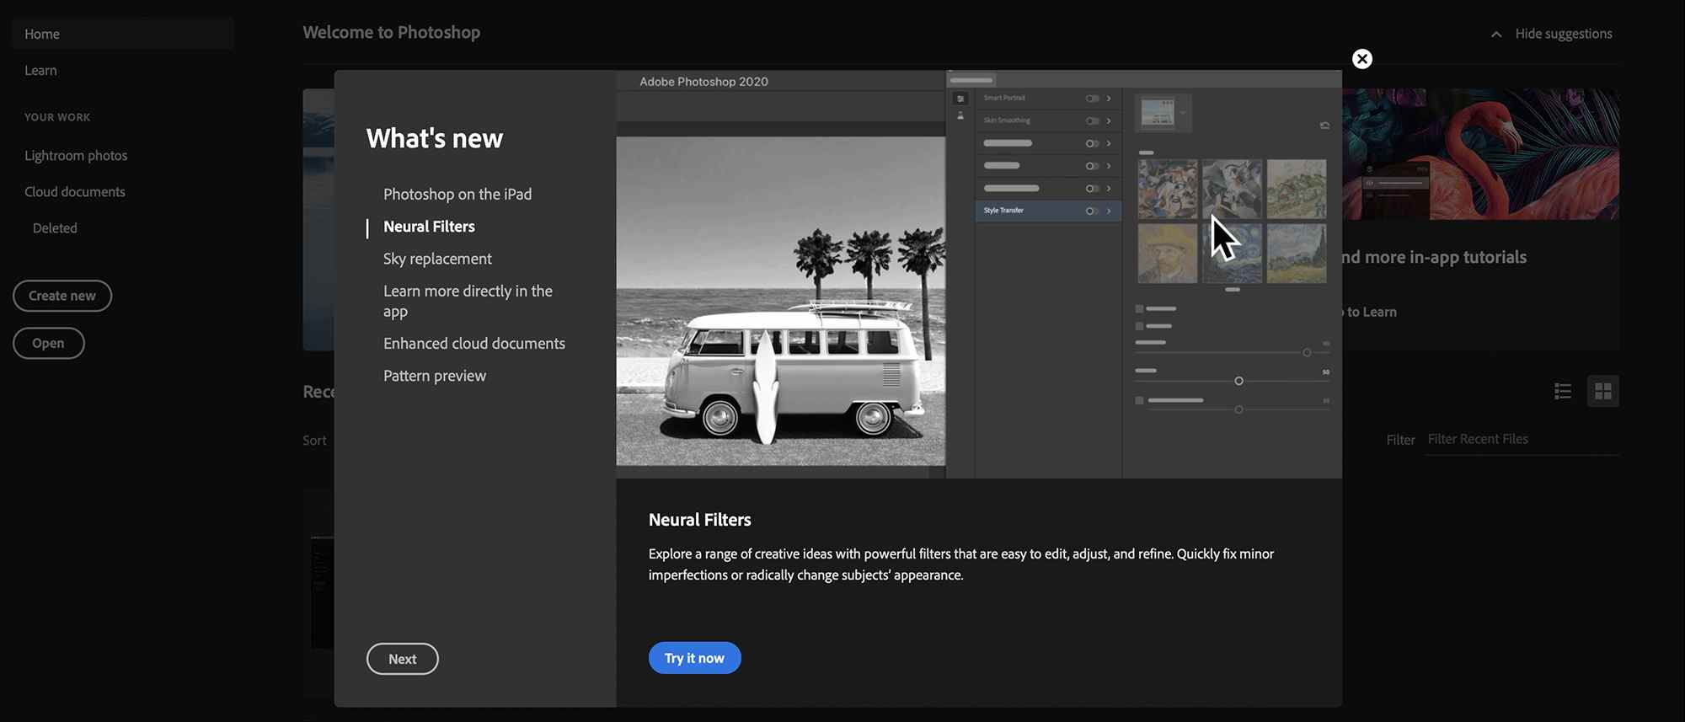Select the Neural Filters topic
Screen dimensions: 1685x722
tap(429, 227)
